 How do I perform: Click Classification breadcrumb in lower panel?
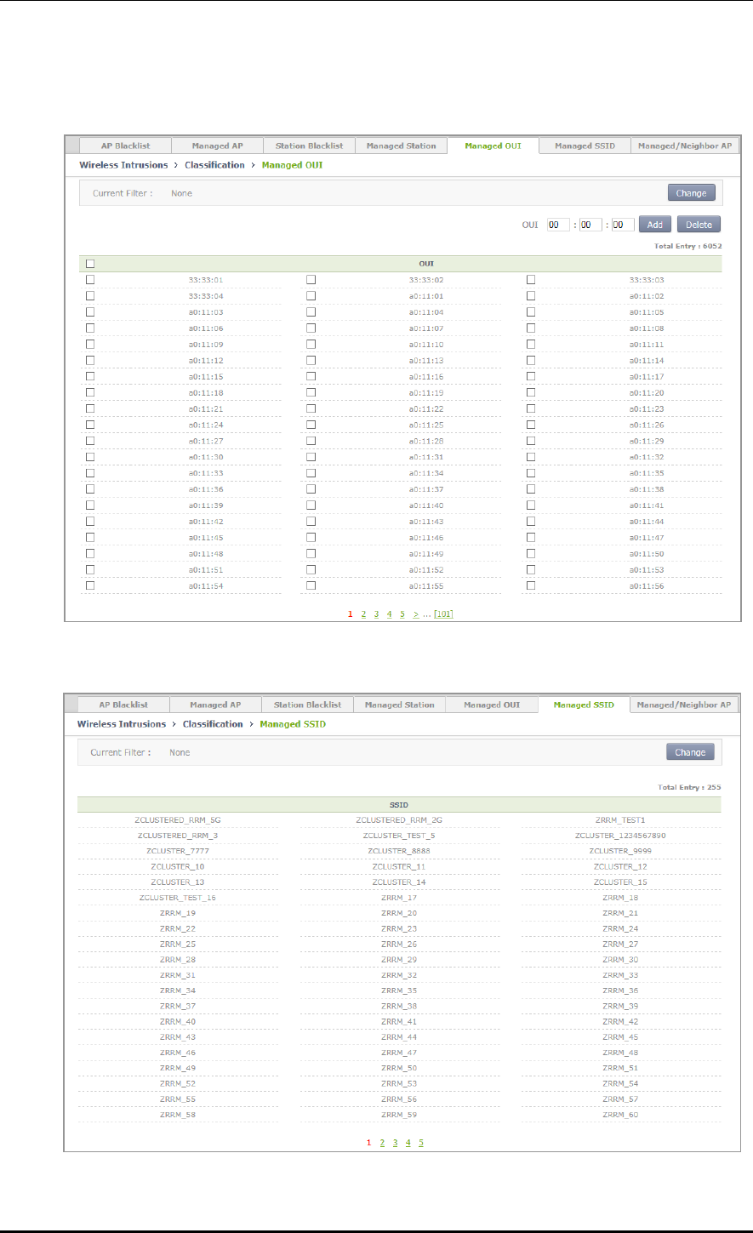point(213,724)
